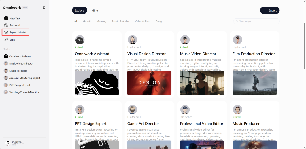The height and width of the screenshot is (149, 306).
Task: Click Visual Design Director's red DESIGN thumbnail
Action: (150, 83)
